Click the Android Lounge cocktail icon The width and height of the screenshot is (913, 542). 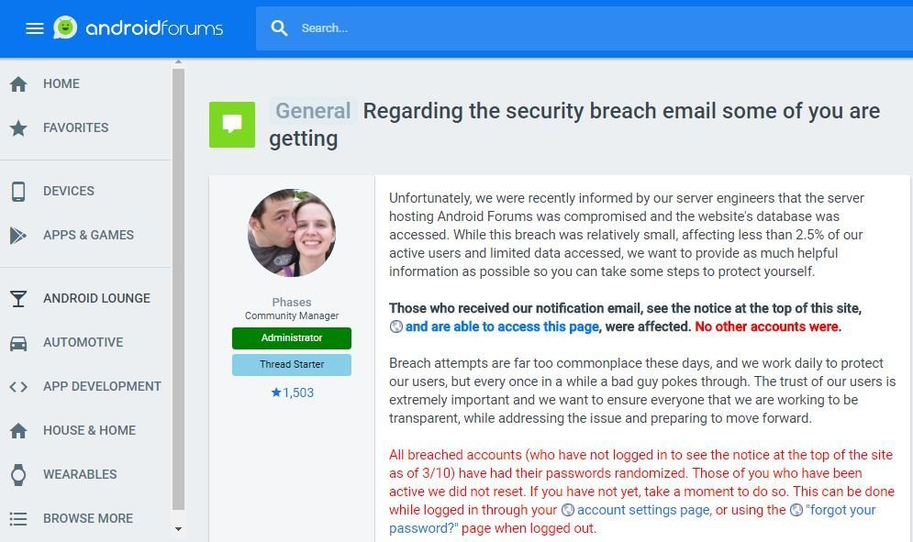[18, 299]
